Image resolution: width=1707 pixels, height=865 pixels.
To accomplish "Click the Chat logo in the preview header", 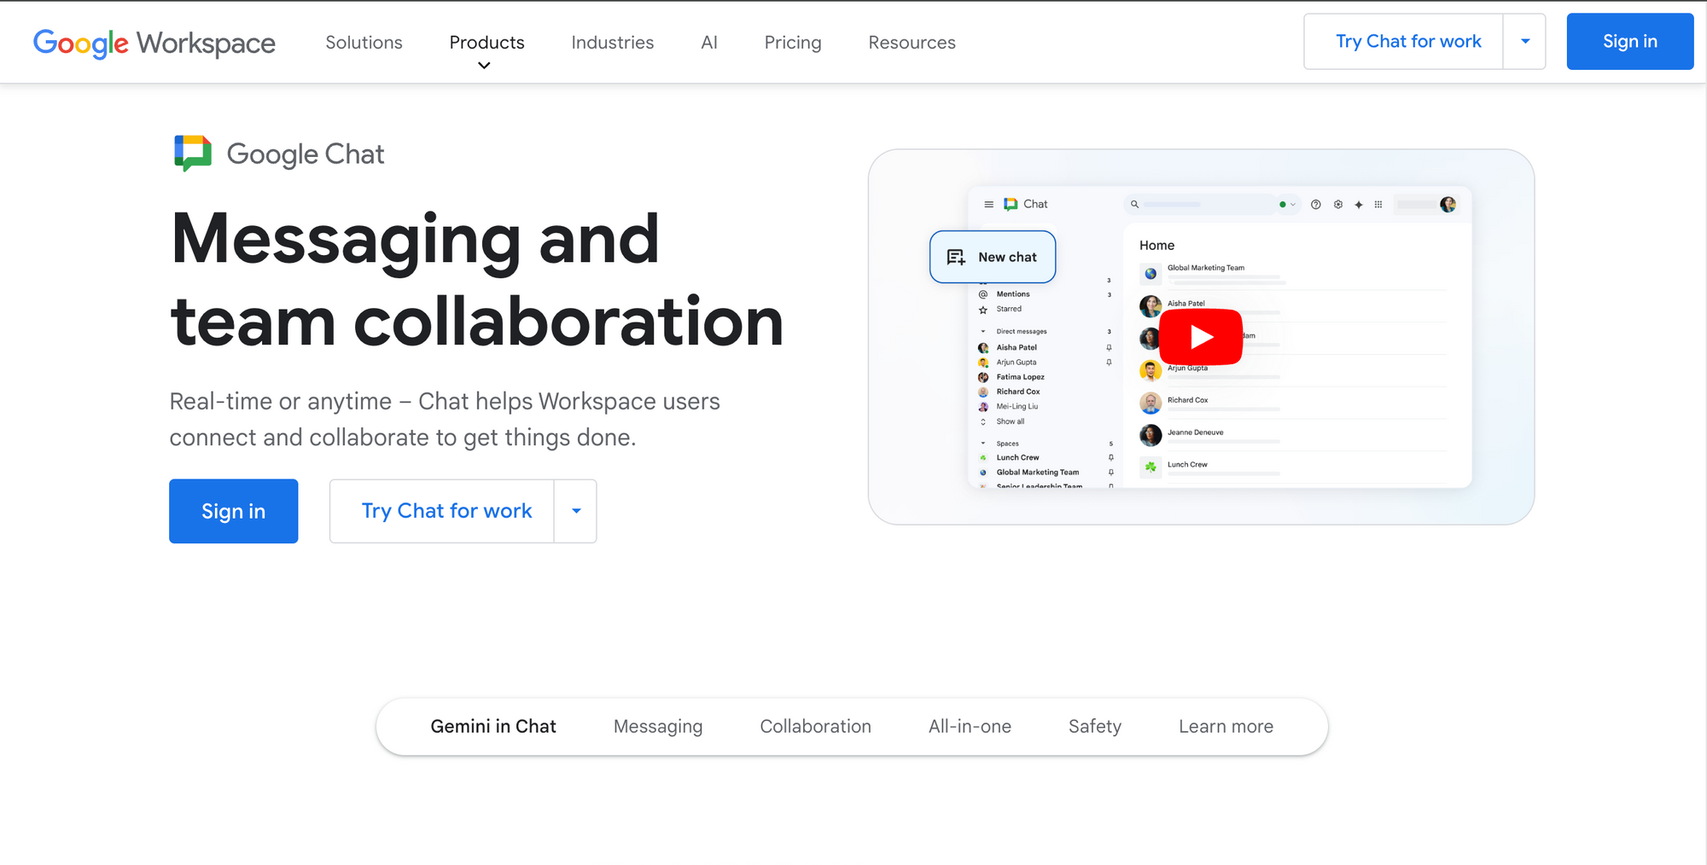I will click(x=1011, y=205).
